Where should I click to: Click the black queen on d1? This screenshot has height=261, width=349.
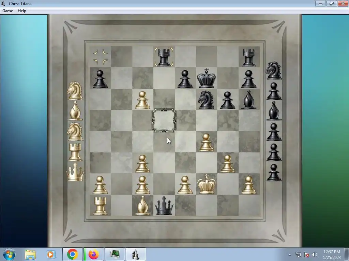click(164, 205)
